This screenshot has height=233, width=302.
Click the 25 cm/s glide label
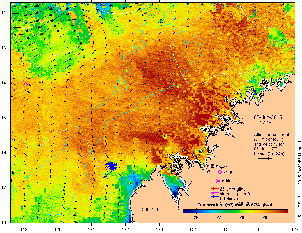233,189
